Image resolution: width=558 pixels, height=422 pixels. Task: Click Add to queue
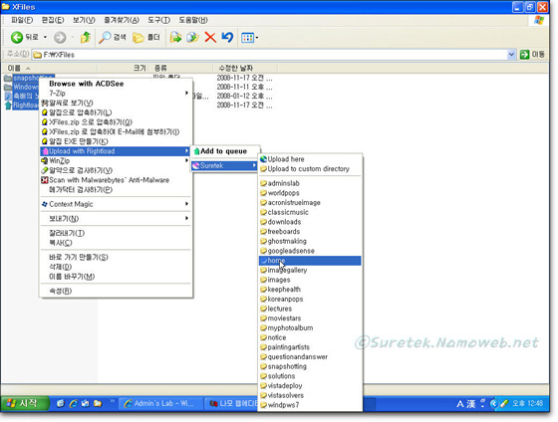225,151
